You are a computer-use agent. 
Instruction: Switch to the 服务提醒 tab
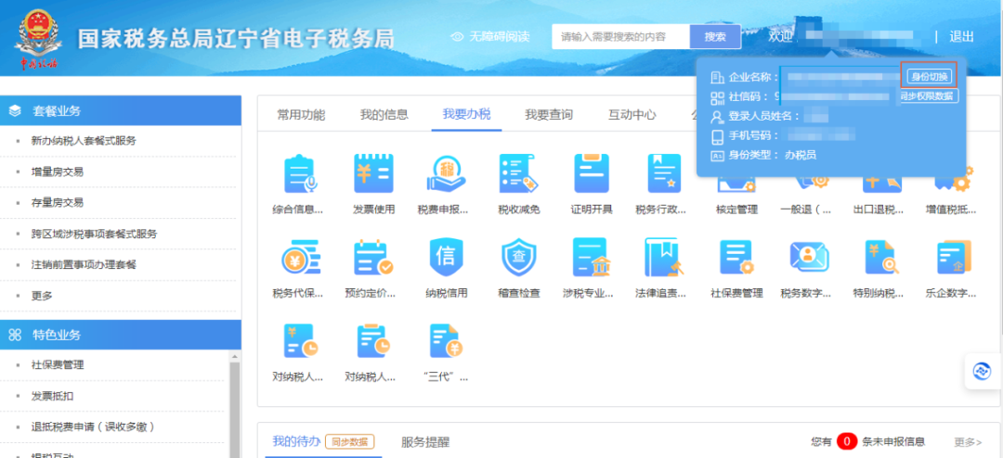pyautogui.click(x=425, y=441)
